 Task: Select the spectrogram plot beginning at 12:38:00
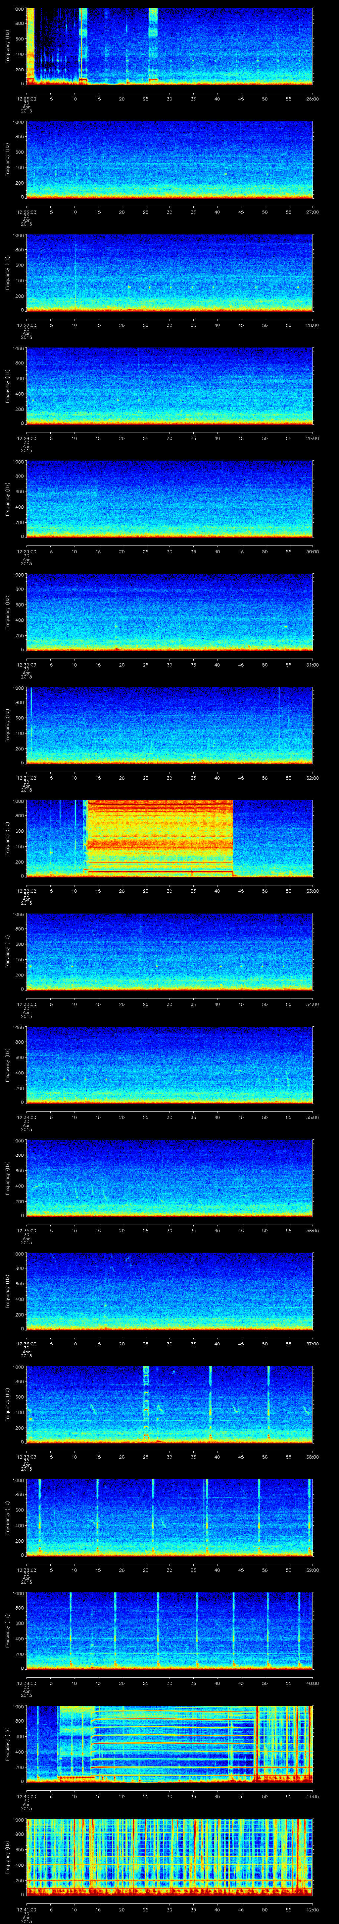[x=169, y=1518]
